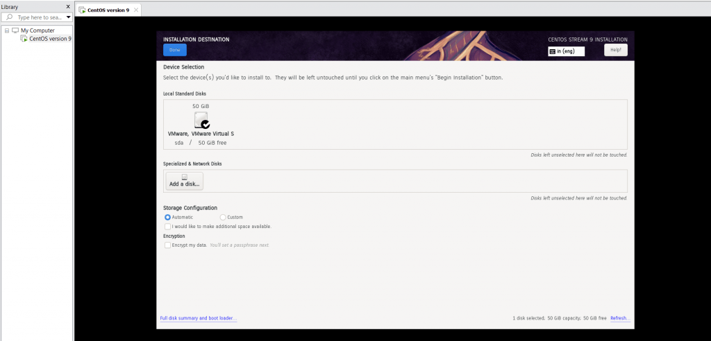Image resolution: width=711 pixels, height=341 pixels.
Task: Click the keyboard icon in layout indicator
Action: (552, 51)
